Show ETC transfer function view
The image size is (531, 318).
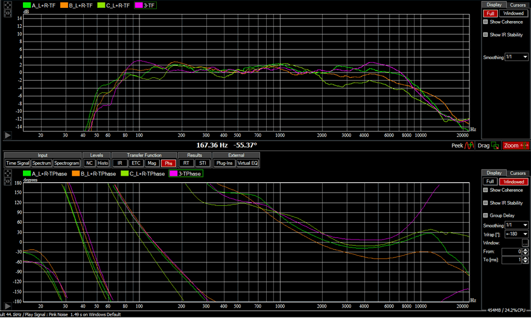click(x=136, y=164)
